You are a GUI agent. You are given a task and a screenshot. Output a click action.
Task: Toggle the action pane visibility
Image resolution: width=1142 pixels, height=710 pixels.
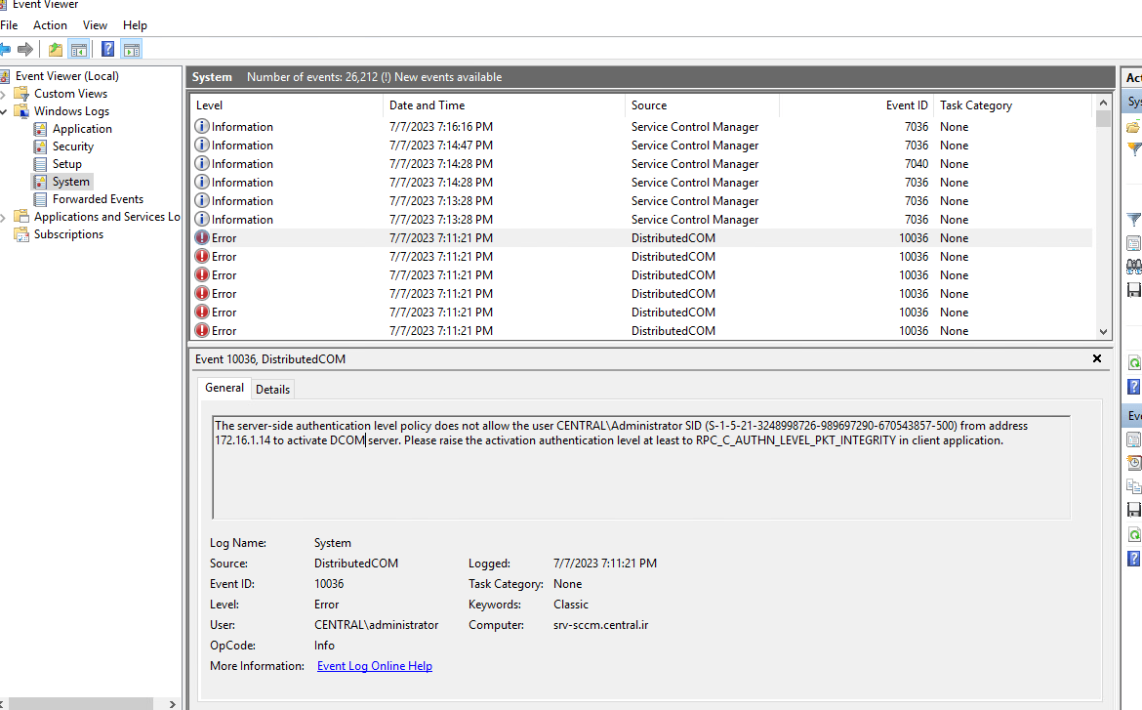pos(129,48)
